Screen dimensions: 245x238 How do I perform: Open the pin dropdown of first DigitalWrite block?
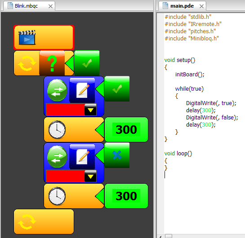tap(90, 110)
